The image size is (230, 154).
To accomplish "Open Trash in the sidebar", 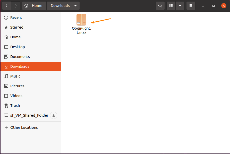I will click(x=31, y=106).
